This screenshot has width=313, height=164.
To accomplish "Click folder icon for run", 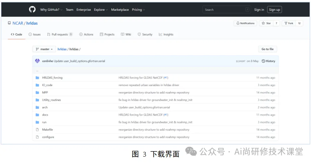I will click(x=37, y=122).
